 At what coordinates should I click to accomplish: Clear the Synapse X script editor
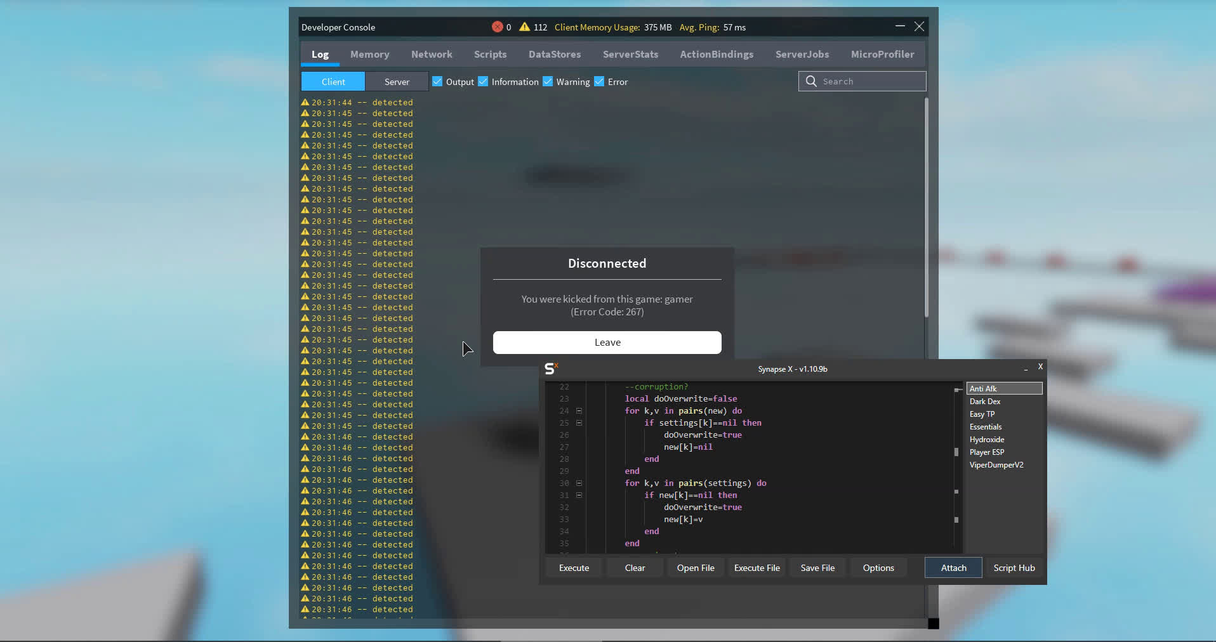pyautogui.click(x=635, y=568)
